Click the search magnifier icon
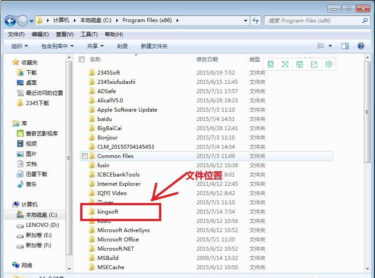This screenshot has width=375, height=278. pos(365,21)
